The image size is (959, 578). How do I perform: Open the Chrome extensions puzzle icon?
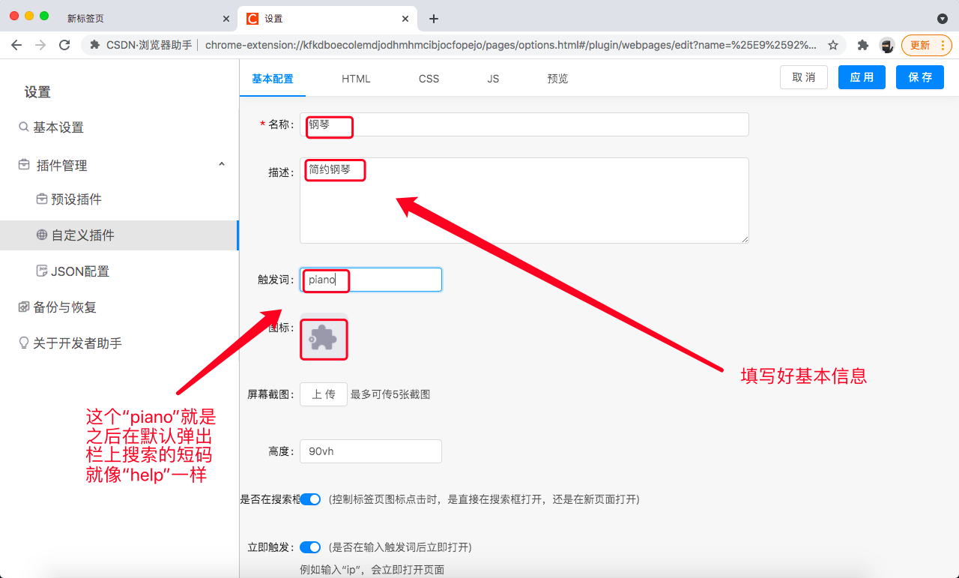pyautogui.click(x=863, y=45)
